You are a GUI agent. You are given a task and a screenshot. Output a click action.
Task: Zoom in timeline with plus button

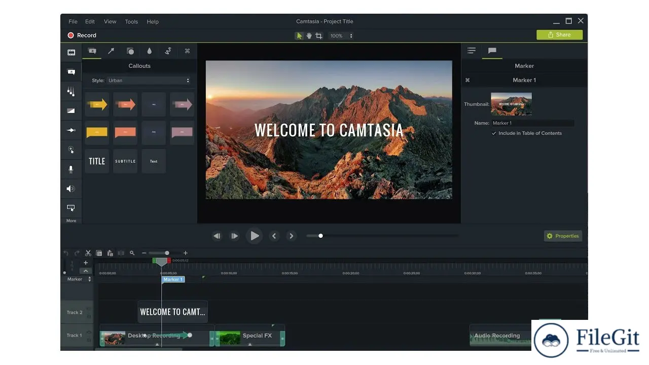point(186,253)
